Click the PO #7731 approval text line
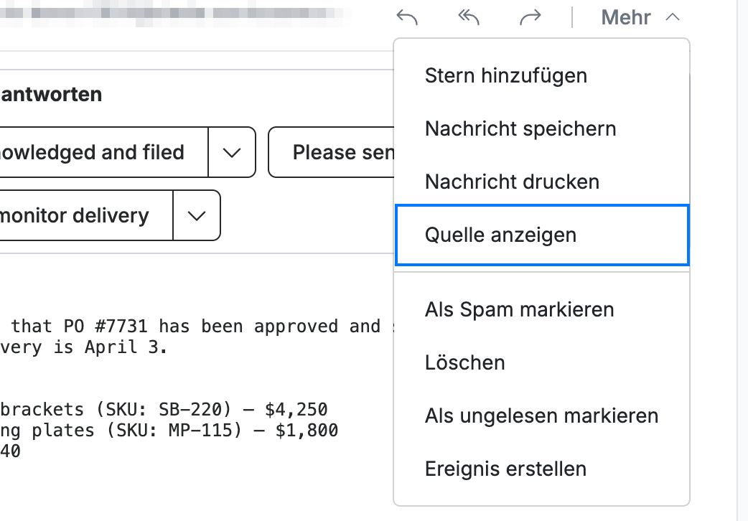 coord(197,327)
